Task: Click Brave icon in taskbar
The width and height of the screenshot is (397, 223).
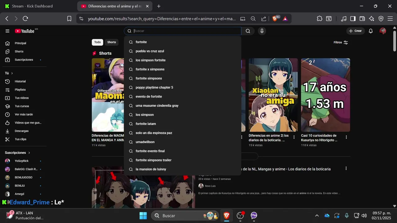Action: click(x=226, y=216)
